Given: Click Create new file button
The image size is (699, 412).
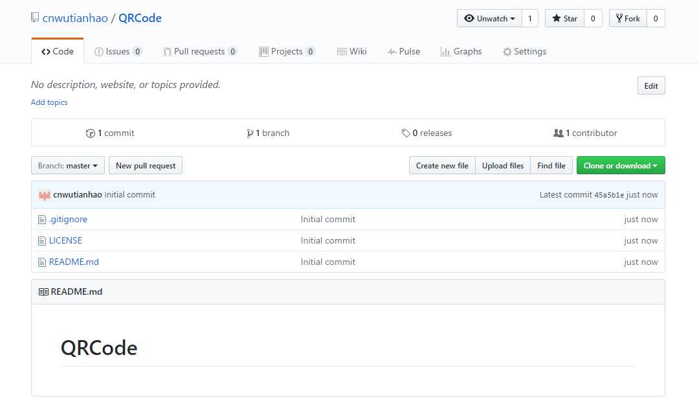Looking at the screenshot, I should pyautogui.click(x=442, y=166).
